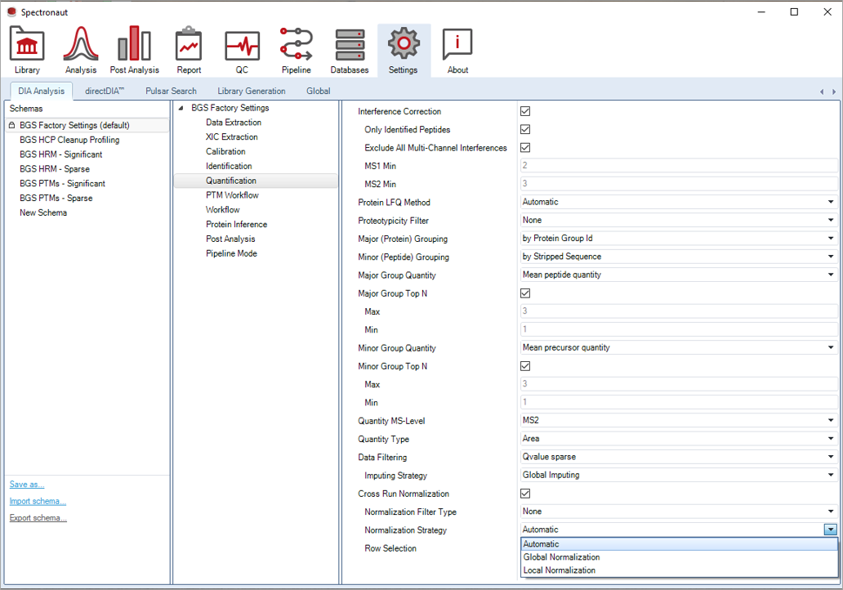Open the Quantity MS-Level dropdown
The height and width of the screenshot is (590, 843).
679,421
